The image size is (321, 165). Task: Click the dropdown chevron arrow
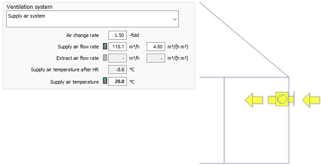click(175, 19)
